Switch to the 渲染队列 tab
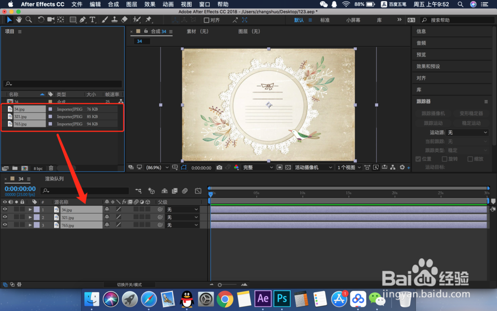 click(x=54, y=179)
